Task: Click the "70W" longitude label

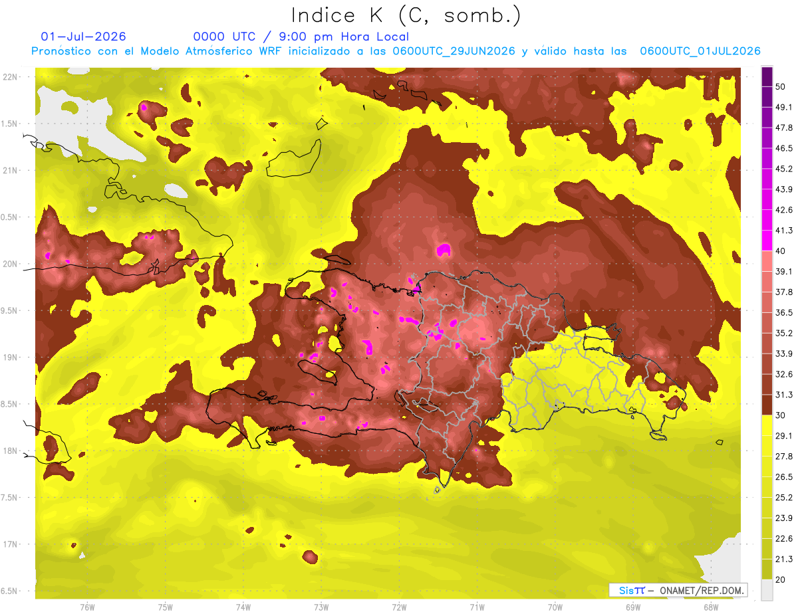Action: [555, 607]
